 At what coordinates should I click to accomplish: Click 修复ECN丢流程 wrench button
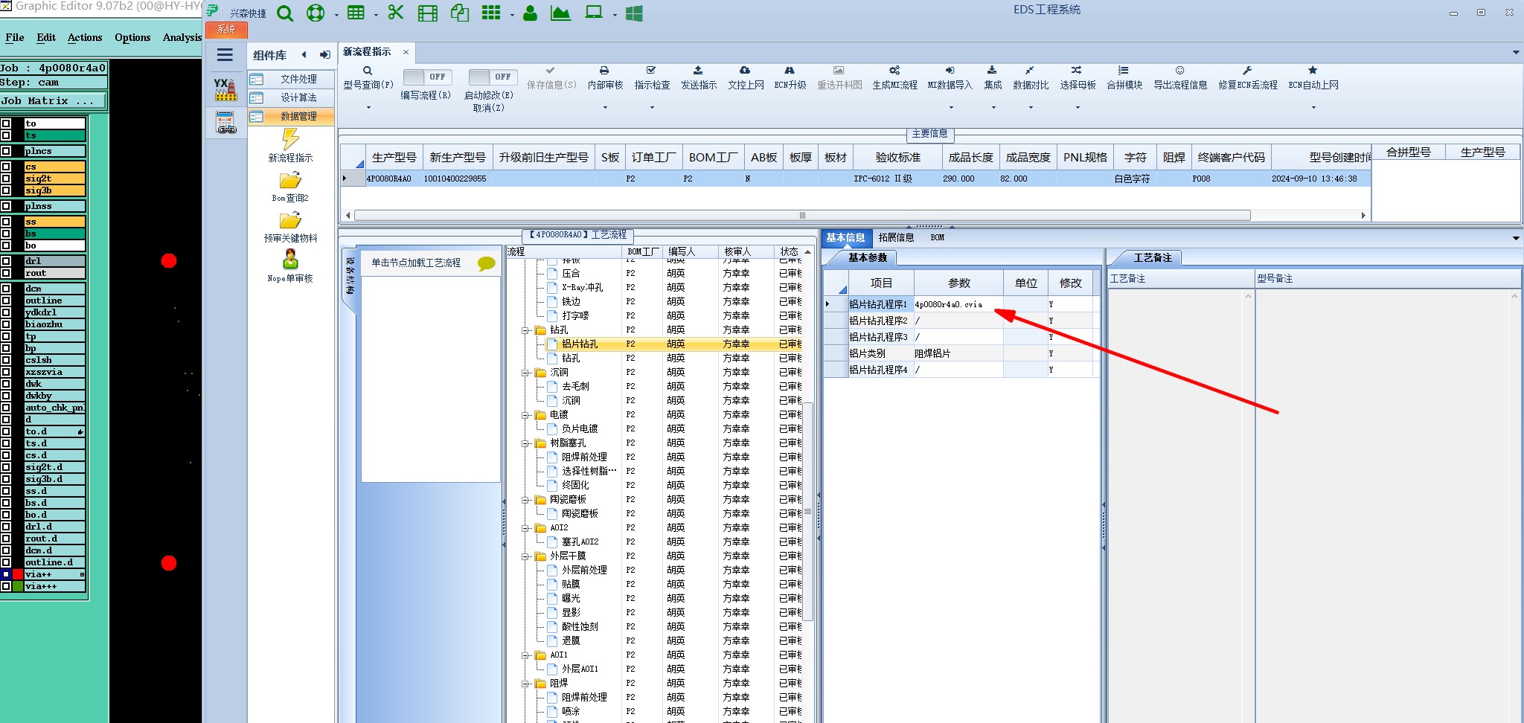[1248, 78]
